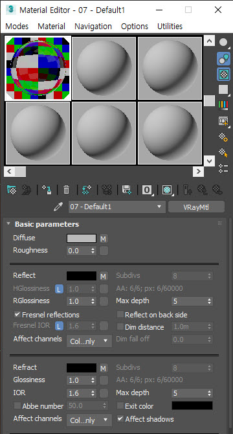Click the VRayMtl material type button
Image resolution: width=233 pixels, height=434 pixels.
pyautogui.click(x=196, y=207)
